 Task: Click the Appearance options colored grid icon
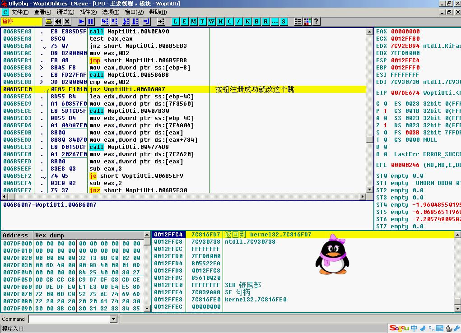[x=307, y=22]
